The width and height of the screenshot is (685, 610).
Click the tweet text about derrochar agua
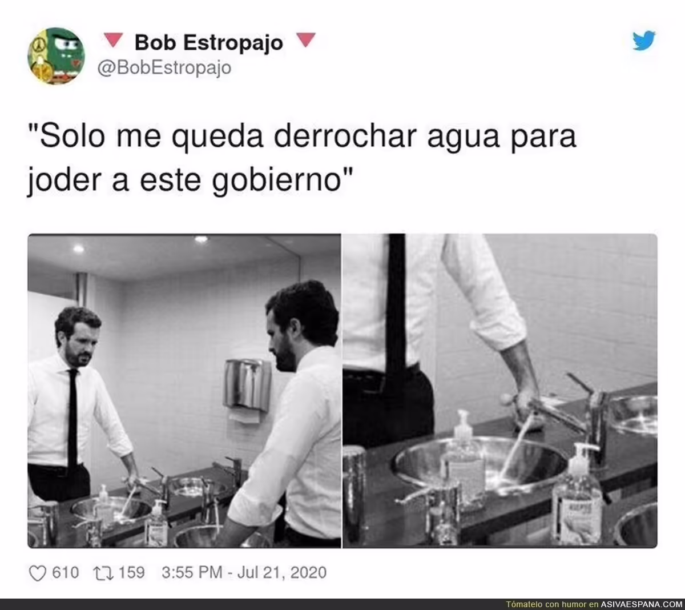(x=303, y=159)
